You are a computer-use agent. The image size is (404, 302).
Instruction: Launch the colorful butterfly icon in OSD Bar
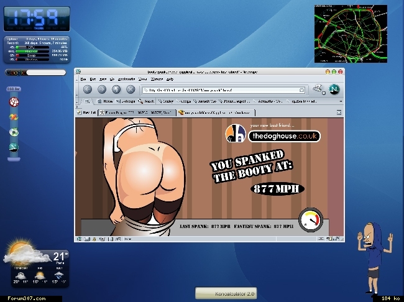[14, 117]
